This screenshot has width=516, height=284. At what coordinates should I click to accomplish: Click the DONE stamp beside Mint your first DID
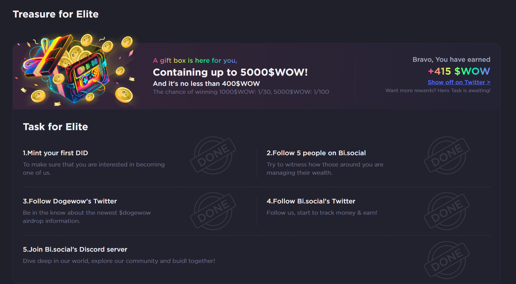[x=213, y=155]
